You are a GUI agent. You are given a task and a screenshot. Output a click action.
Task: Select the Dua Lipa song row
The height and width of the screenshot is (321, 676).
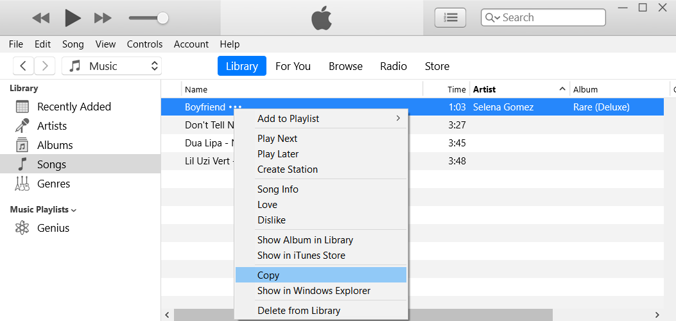(x=412, y=143)
